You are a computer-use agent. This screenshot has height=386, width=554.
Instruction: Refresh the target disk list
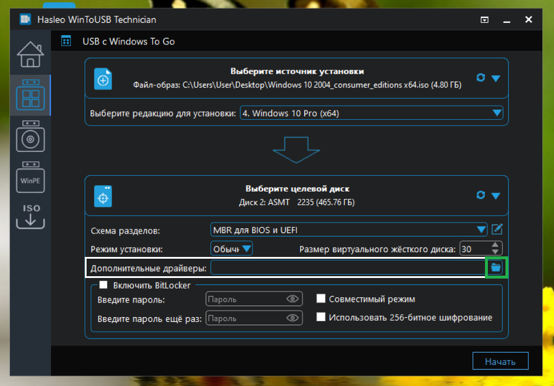click(481, 195)
